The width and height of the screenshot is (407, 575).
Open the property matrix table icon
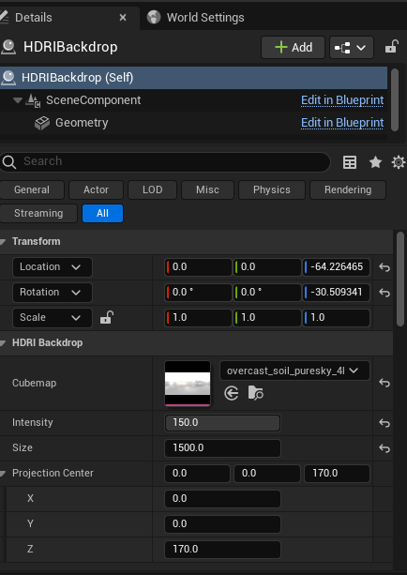[350, 162]
